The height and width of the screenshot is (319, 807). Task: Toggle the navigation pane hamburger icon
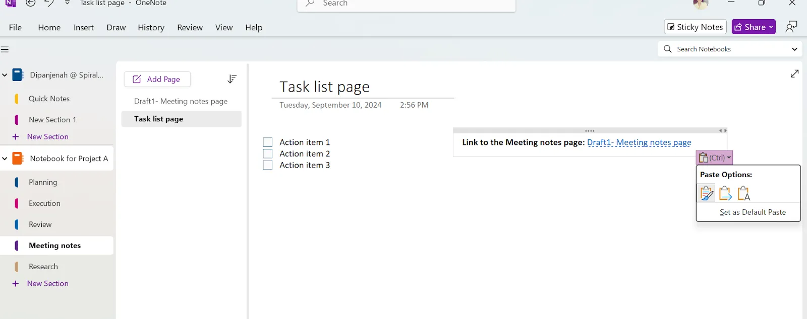click(x=5, y=49)
